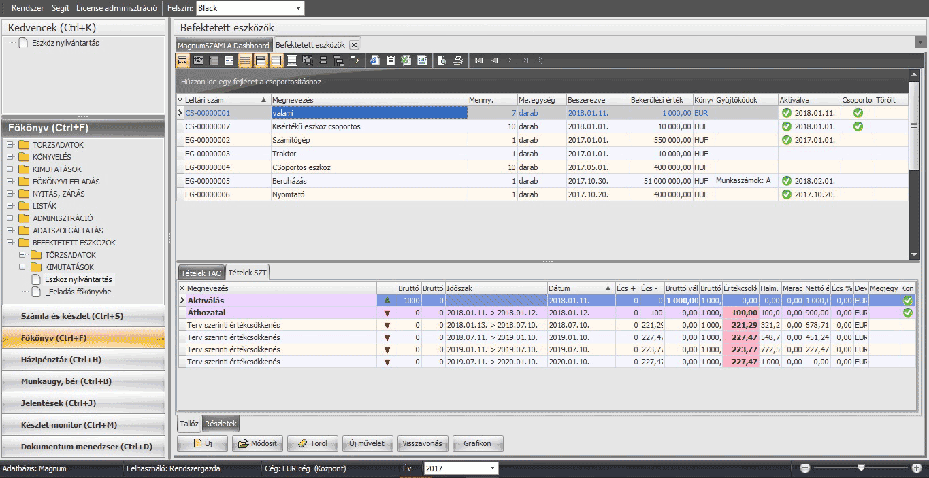Click the first toolbar icon for column width fit
Screen dimensions: 929x478
point(182,61)
